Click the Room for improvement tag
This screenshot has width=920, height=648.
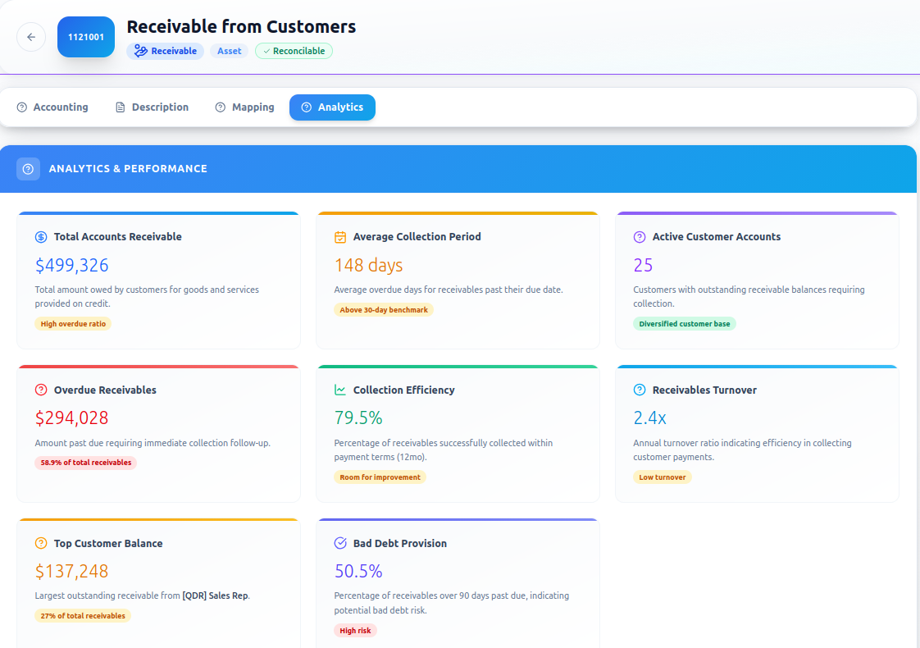pos(380,477)
